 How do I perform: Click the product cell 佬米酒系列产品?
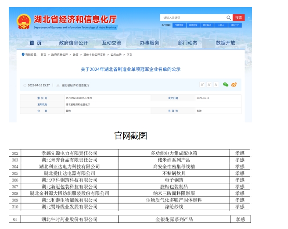tap(174, 160)
